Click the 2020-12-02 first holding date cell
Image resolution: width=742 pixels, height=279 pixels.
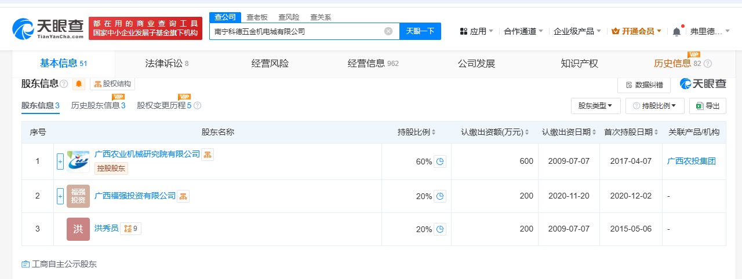631,196
